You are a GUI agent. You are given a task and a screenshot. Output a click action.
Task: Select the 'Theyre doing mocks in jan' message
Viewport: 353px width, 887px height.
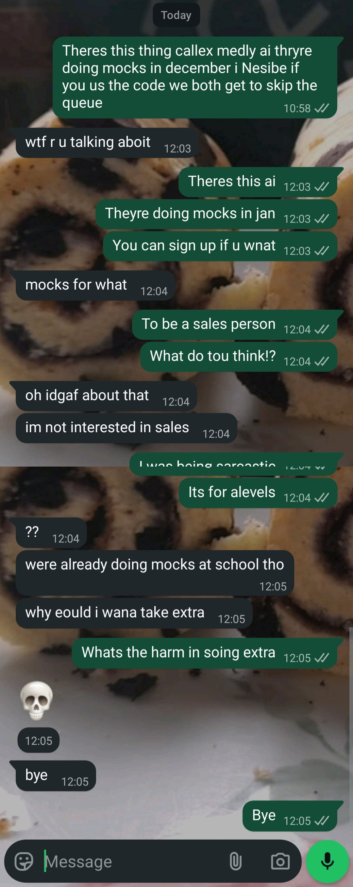tap(216, 214)
